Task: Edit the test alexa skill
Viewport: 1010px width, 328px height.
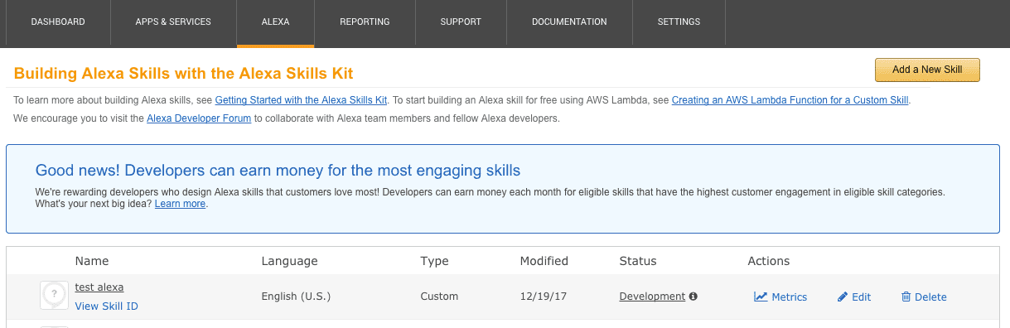Action: pos(854,297)
